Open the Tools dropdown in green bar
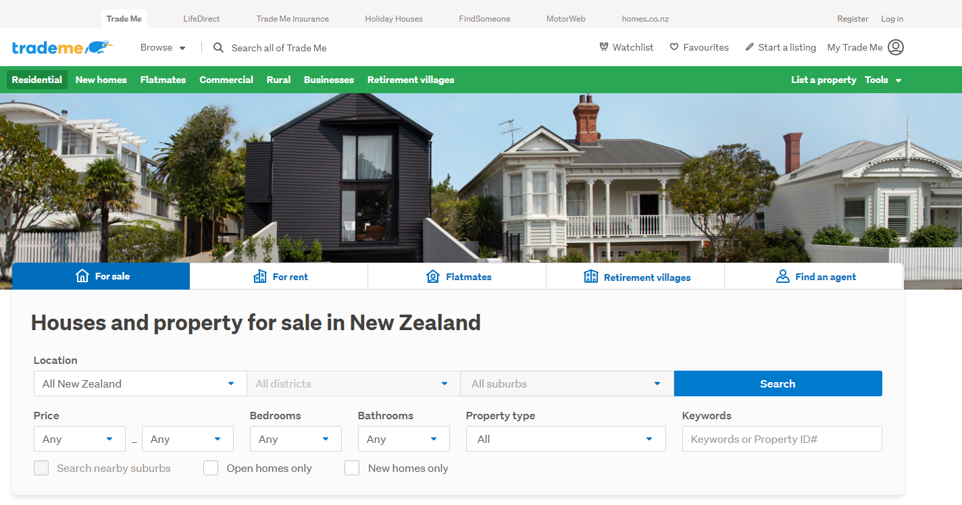Viewport: 962px width, 505px height. (883, 80)
